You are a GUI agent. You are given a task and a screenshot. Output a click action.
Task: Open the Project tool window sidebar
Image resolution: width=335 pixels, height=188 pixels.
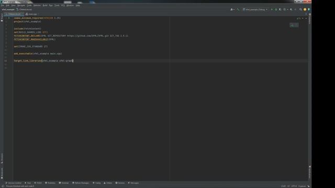click(2, 17)
